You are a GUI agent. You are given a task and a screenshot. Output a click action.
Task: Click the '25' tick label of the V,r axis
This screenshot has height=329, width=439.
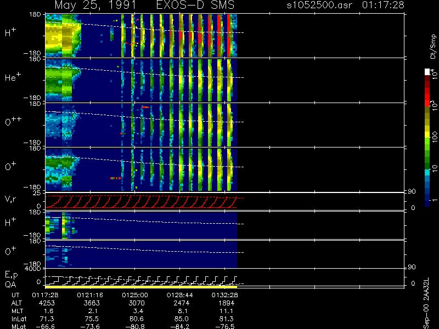click(x=37, y=193)
